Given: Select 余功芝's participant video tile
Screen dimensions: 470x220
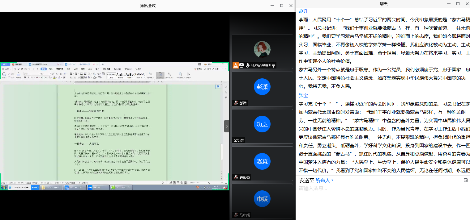Looking at the screenshot, I should (262, 126).
